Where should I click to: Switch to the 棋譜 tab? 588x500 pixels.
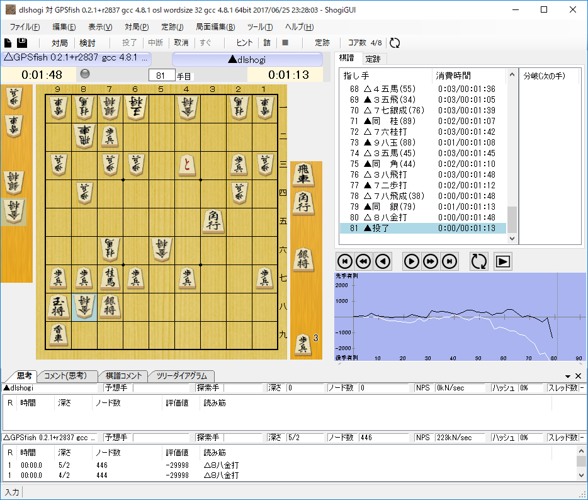click(346, 58)
